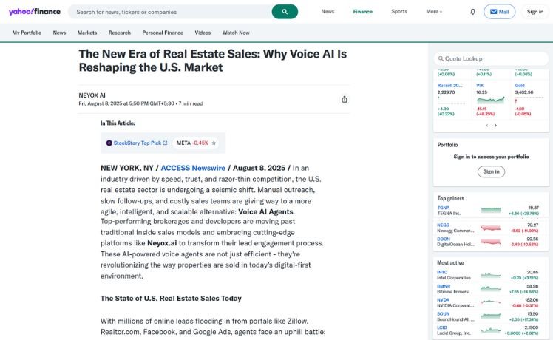The height and width of the screenshot is (340, 553).
Task: Open the notifications bell
Action: tap(472, 12)
